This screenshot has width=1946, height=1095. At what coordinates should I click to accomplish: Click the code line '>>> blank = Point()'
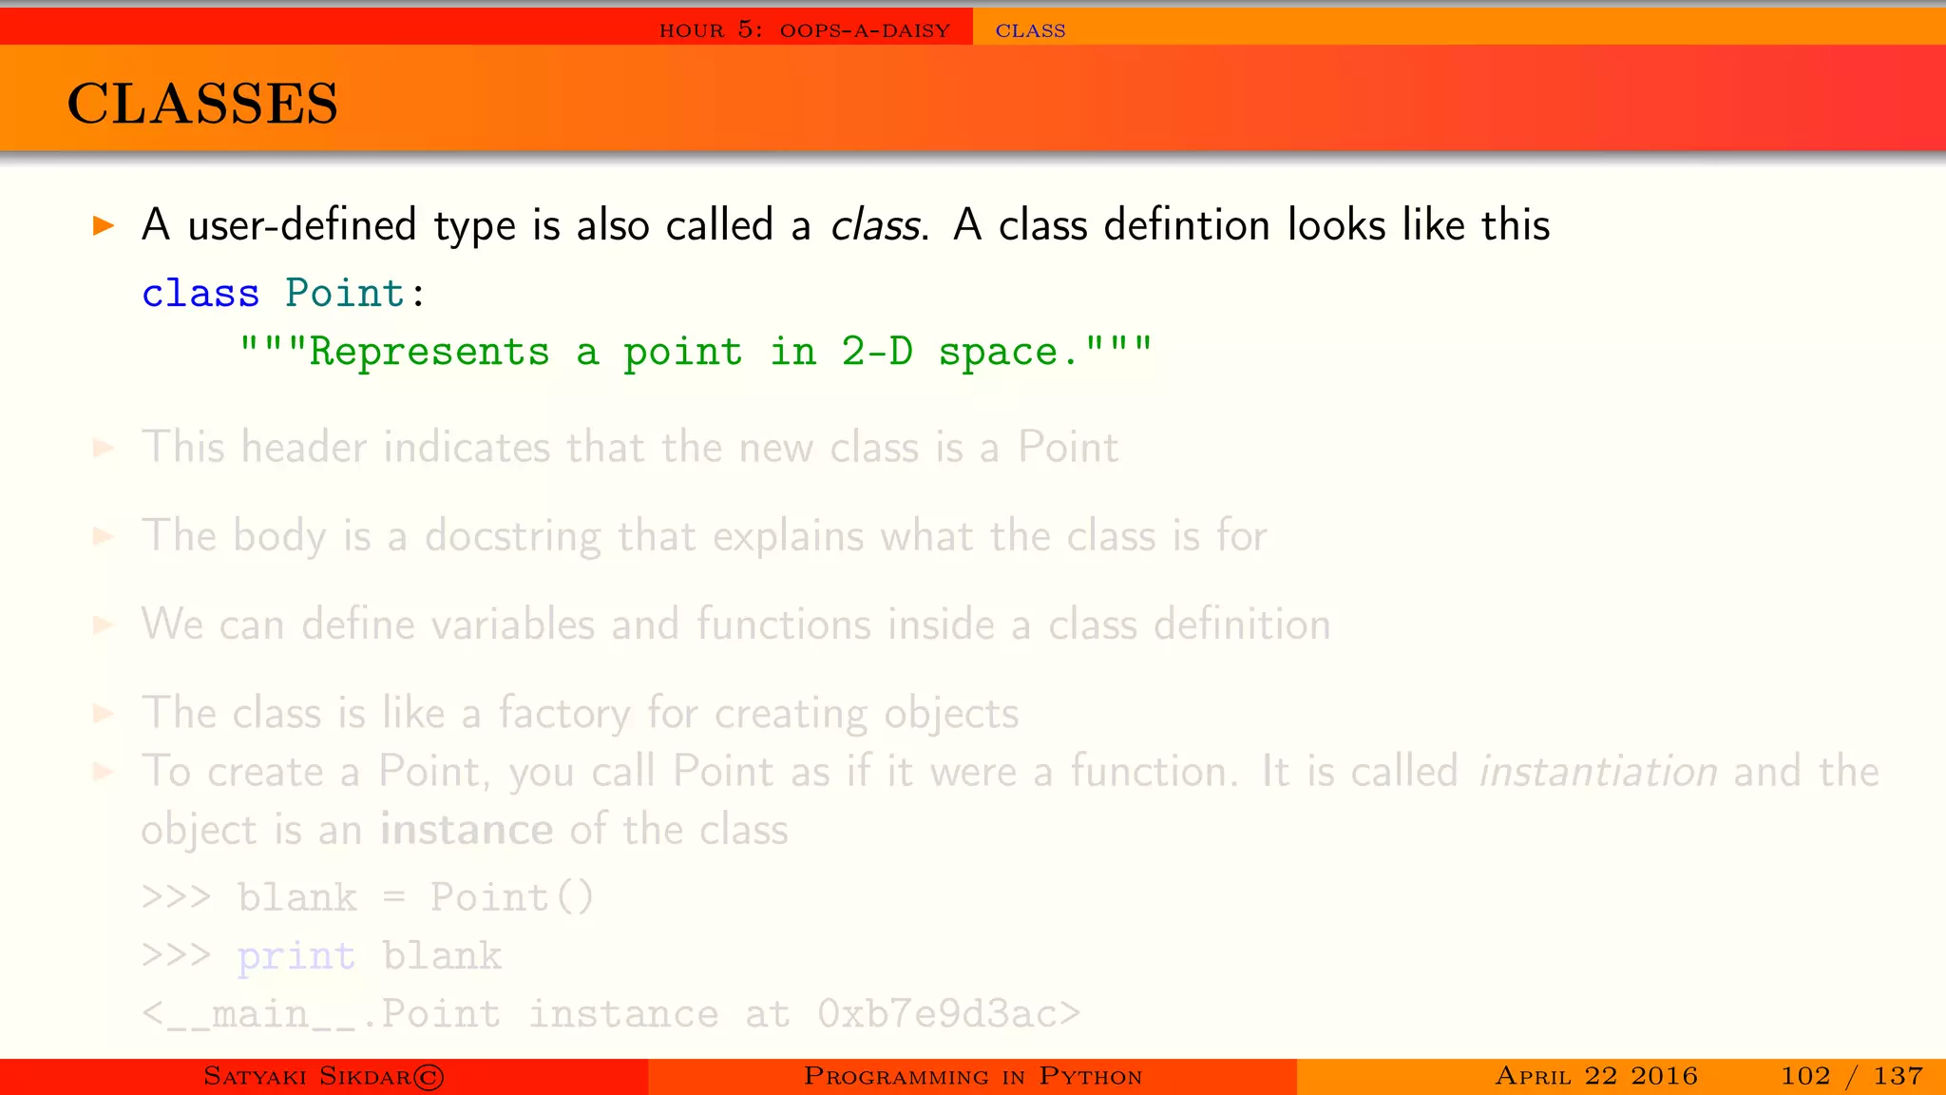point(368,897)
